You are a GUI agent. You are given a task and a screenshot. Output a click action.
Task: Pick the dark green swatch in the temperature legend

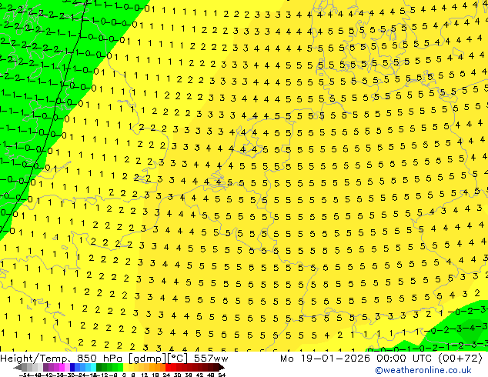tap(99, 367)
